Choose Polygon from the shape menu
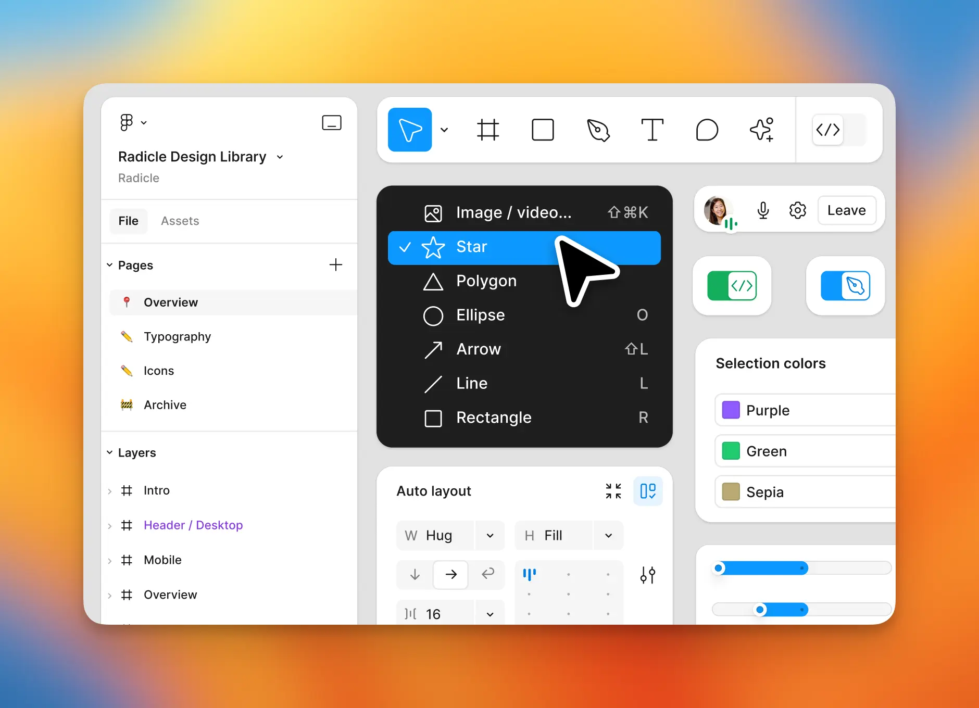979x708 pixels. coord(486,281)
